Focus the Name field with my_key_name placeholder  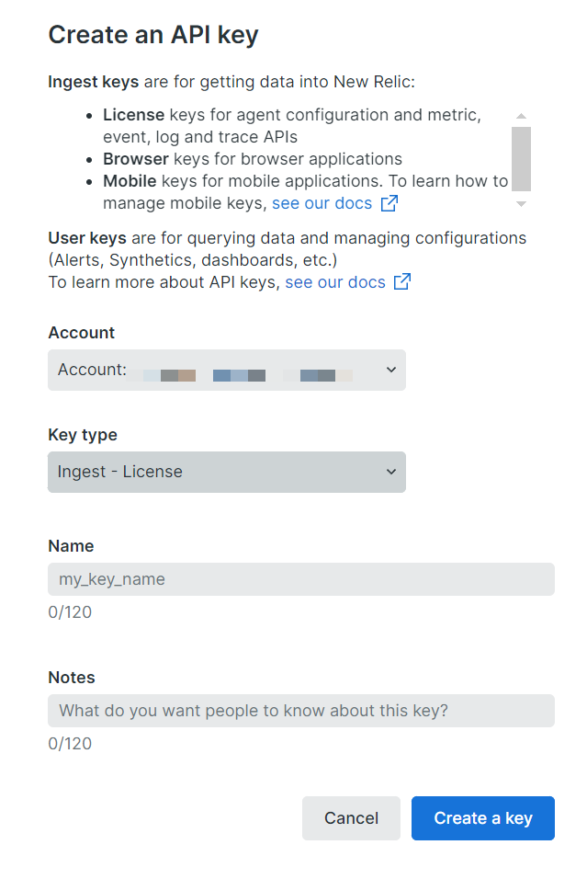301,579
